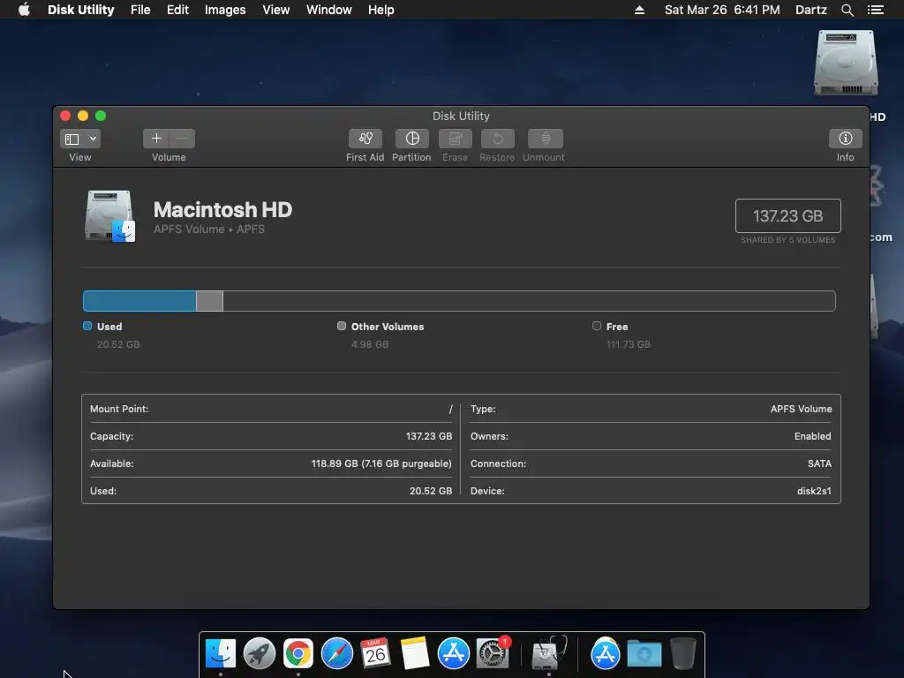Add a volume with the plus button
This screenshot has width=904, height=678.
[156, 139]
